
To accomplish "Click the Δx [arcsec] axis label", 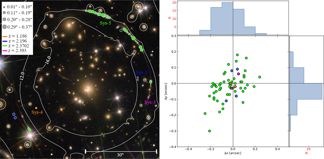I will pyautogui.click(x=232, y=153).
